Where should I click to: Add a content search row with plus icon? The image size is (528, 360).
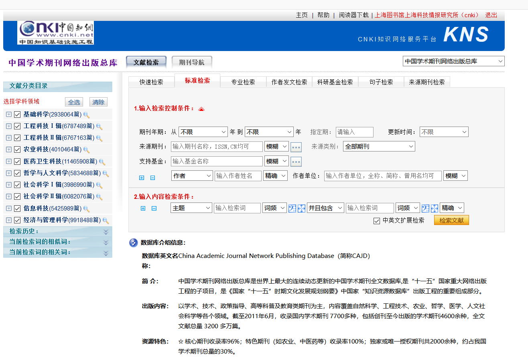click(143, 208)
